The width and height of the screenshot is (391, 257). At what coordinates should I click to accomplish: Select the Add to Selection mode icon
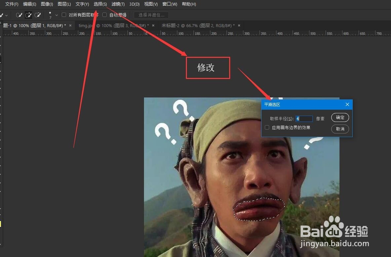click(28, 15)
